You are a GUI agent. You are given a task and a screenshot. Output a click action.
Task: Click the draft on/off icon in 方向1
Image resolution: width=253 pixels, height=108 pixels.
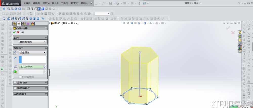(x=15, y=72)
